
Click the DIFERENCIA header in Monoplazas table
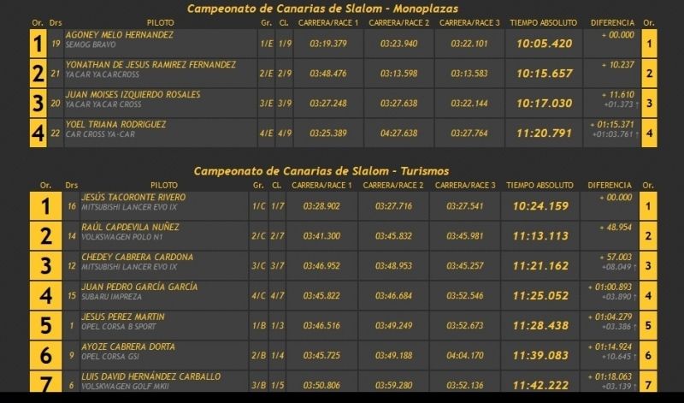(x=612, y=23)
